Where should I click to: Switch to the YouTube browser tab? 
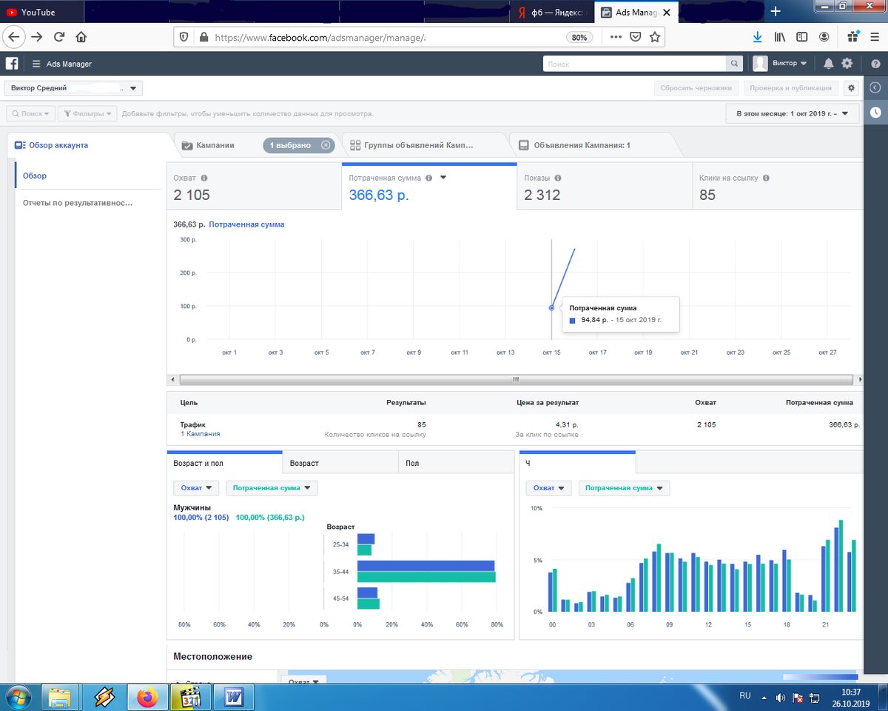[x=41, y=12]
